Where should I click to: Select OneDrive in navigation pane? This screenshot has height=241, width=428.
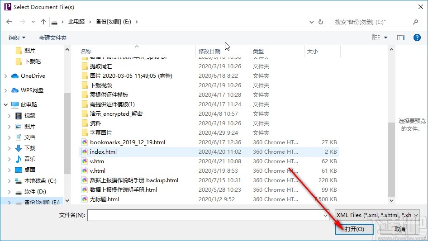tap(33, 76)
